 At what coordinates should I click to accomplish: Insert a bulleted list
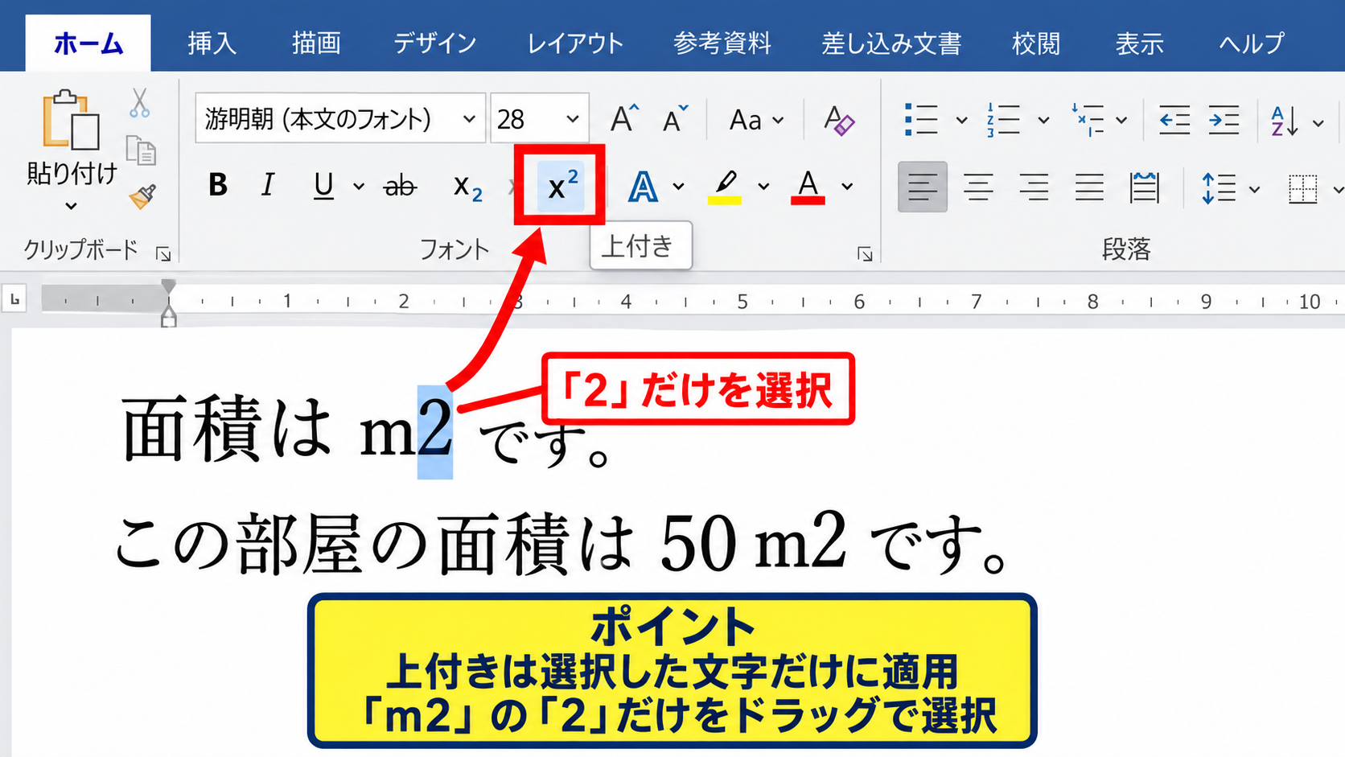921,120
